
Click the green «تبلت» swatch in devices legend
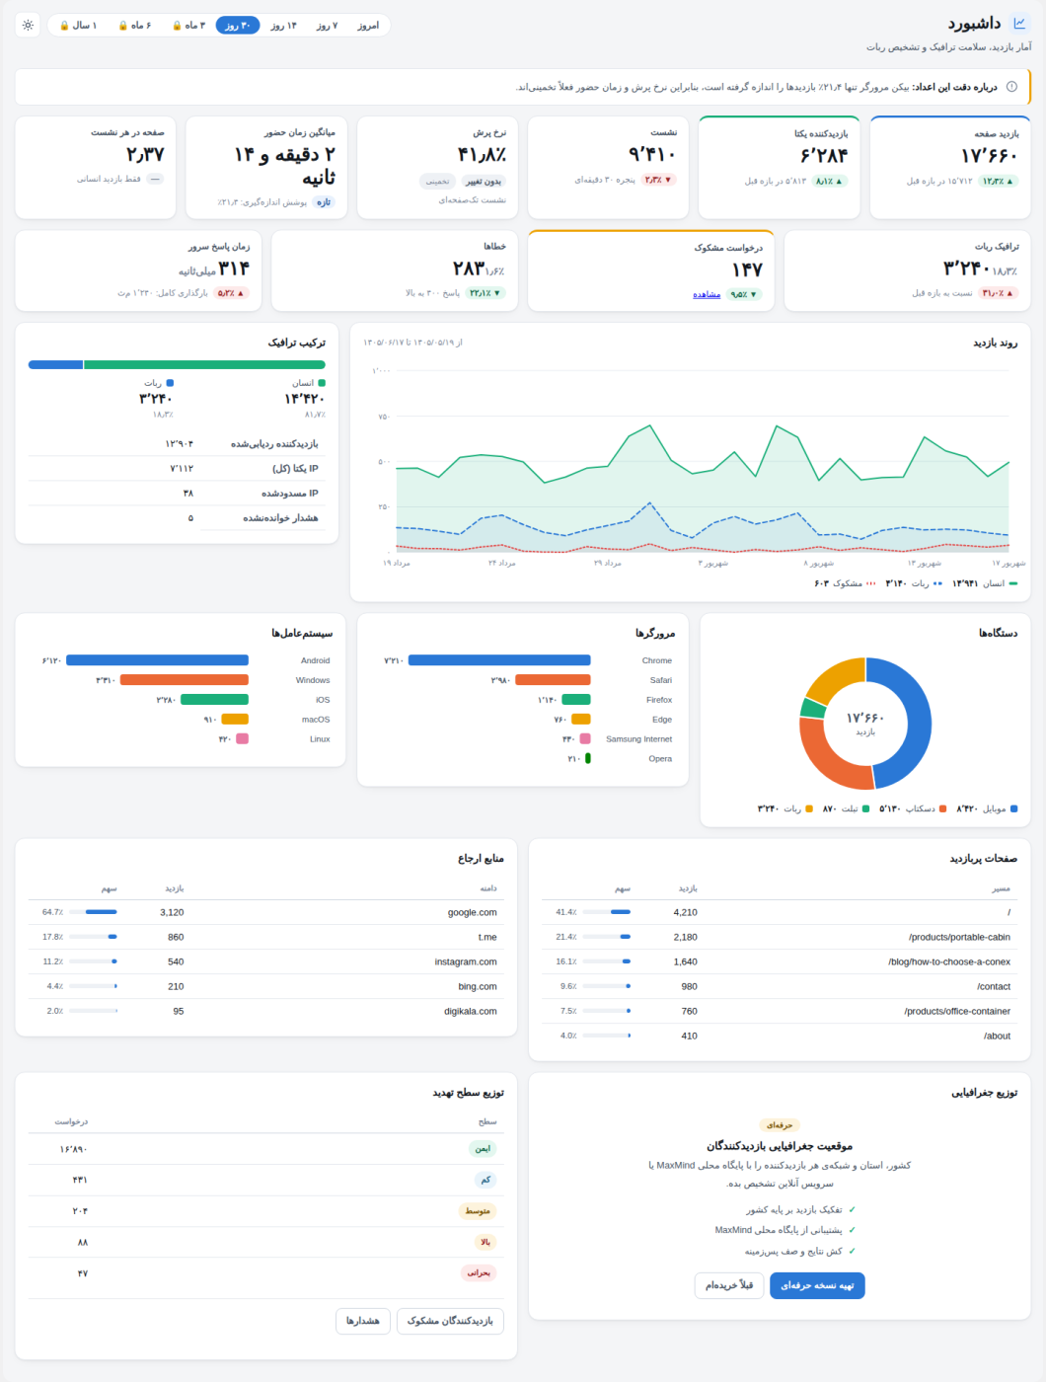[x=866, y=808]
